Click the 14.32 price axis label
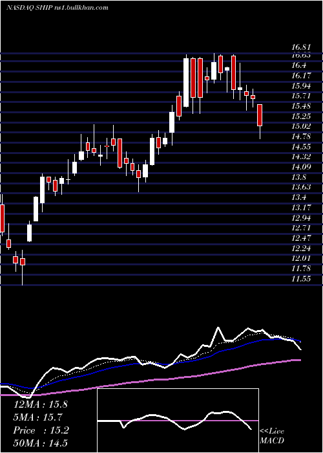Viewport: 323px width, 453px height. click(x=301, y=157)
